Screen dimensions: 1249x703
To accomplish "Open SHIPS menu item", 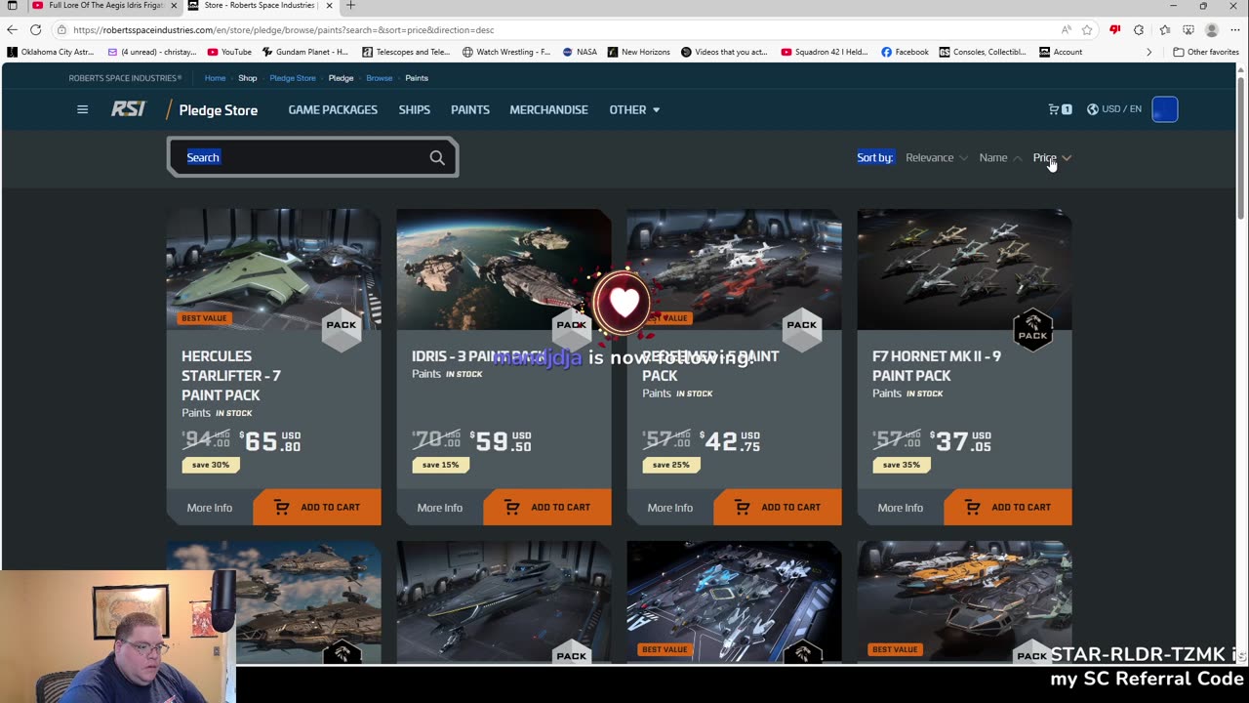I will tap(414, 109).
